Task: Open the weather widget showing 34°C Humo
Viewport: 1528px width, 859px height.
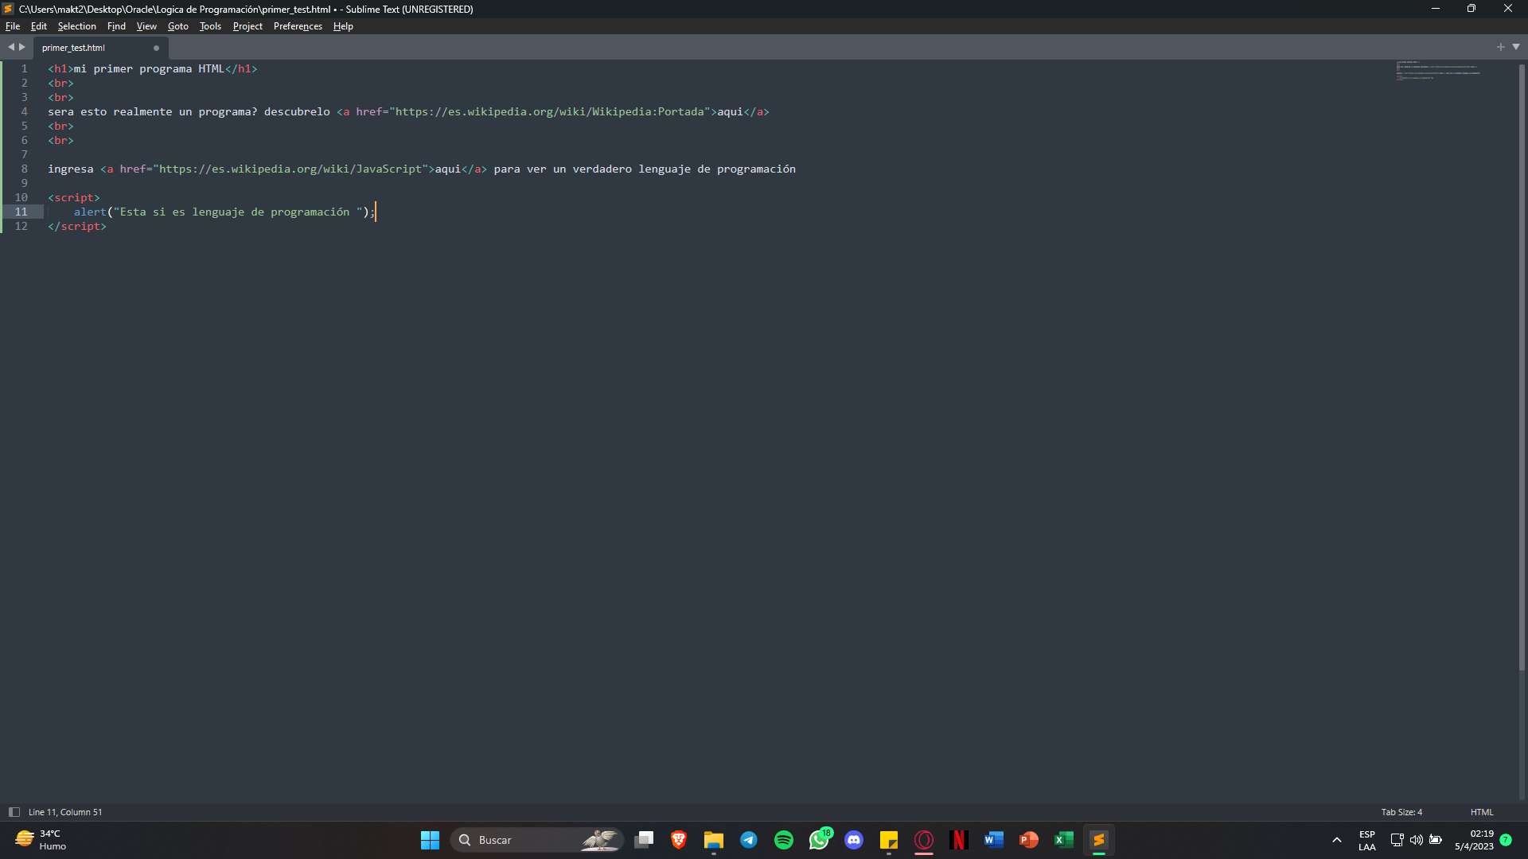Action: click(41, 840)
